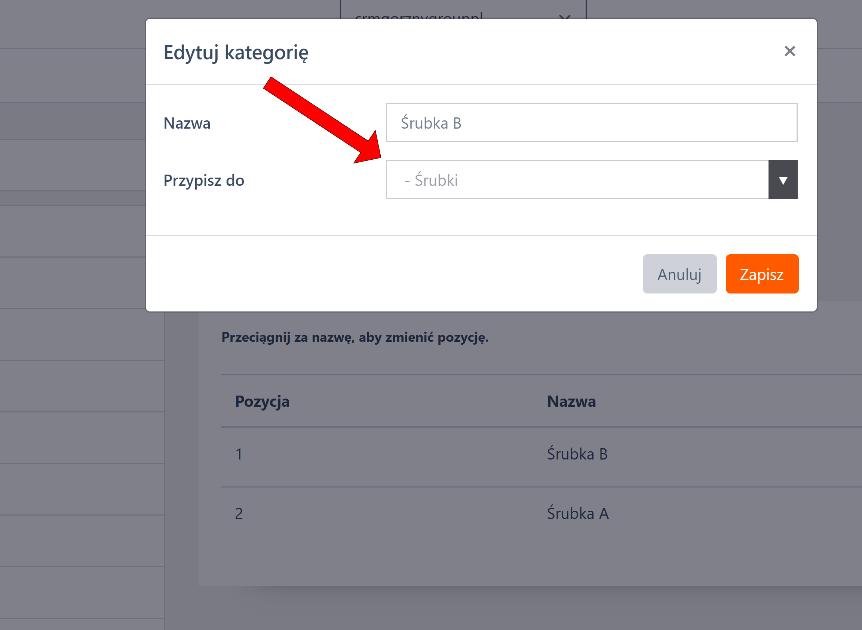Click position number 2 in the table

(x=239, y=514)
